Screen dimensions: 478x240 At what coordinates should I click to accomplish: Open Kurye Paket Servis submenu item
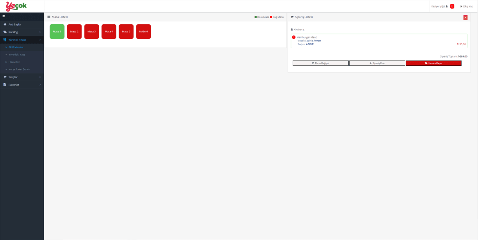[x=22, y=69]
